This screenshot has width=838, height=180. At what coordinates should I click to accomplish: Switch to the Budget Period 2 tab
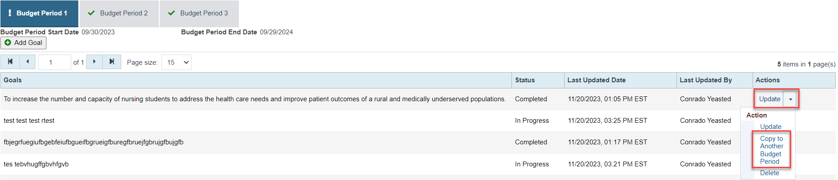point(119,14)
